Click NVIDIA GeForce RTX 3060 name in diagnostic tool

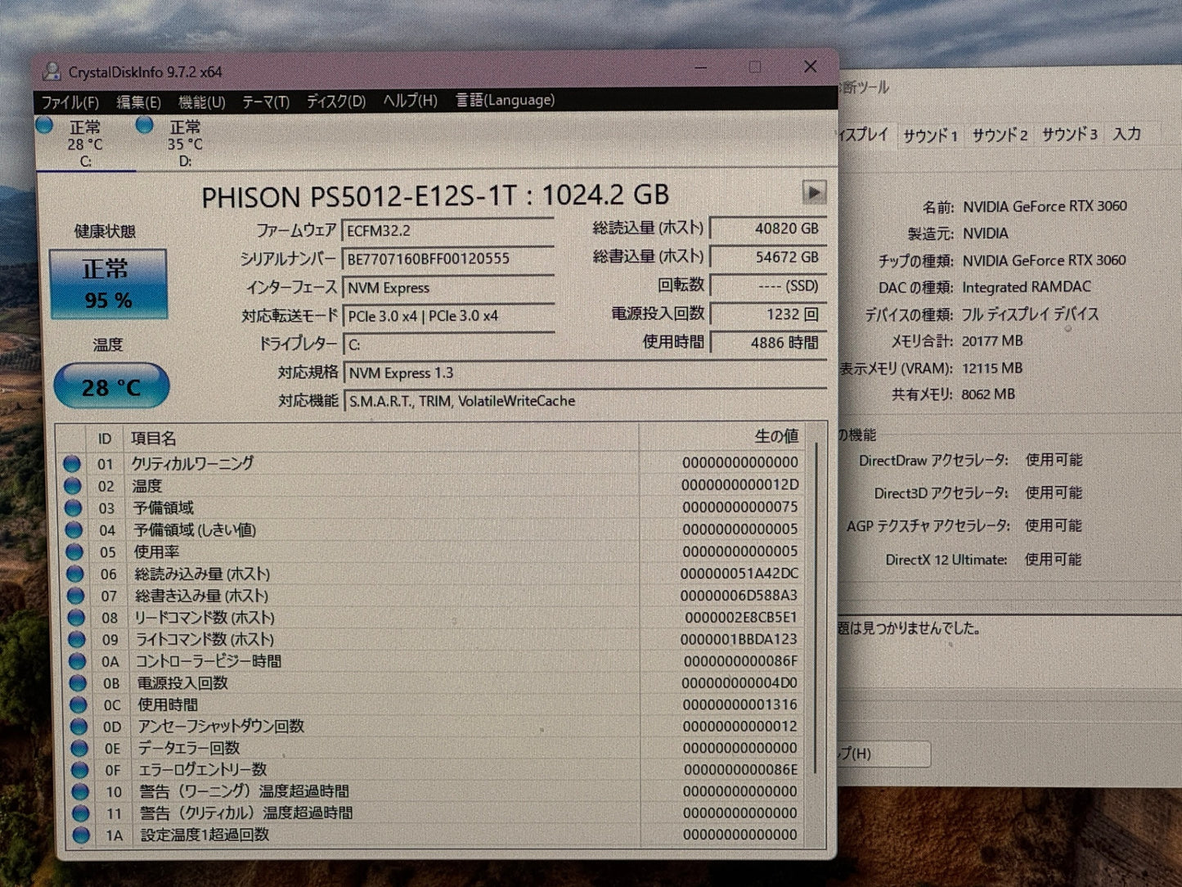click(1045, 206)
